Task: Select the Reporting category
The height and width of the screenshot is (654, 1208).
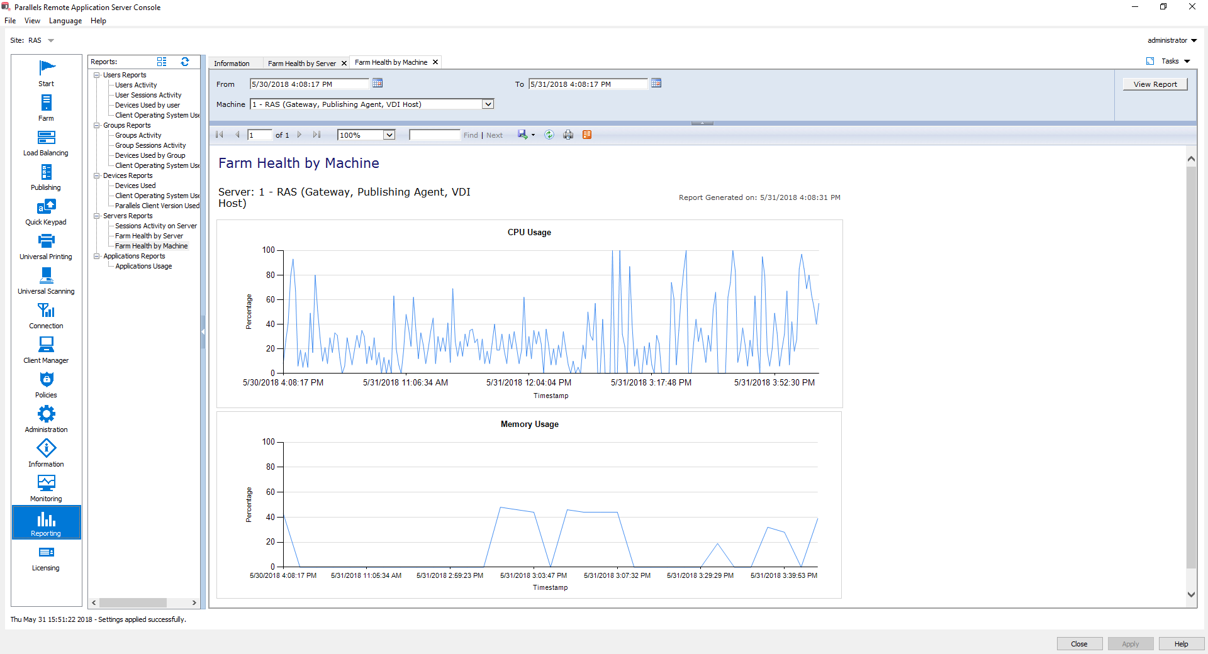Action: click(46, 523)
